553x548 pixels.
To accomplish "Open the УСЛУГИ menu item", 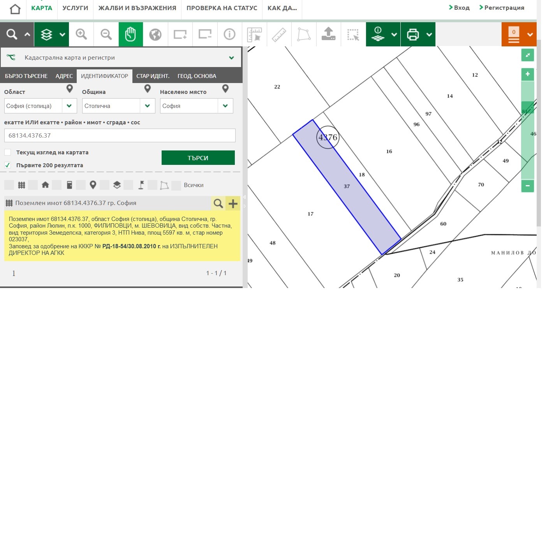I will pyautogui.click(x=75, y=8).
